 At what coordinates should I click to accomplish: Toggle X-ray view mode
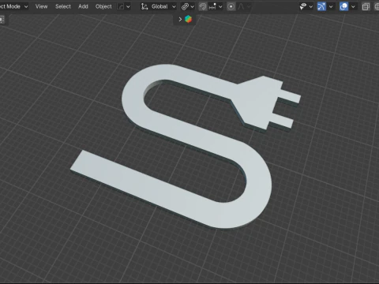click(x=366, y=6)
